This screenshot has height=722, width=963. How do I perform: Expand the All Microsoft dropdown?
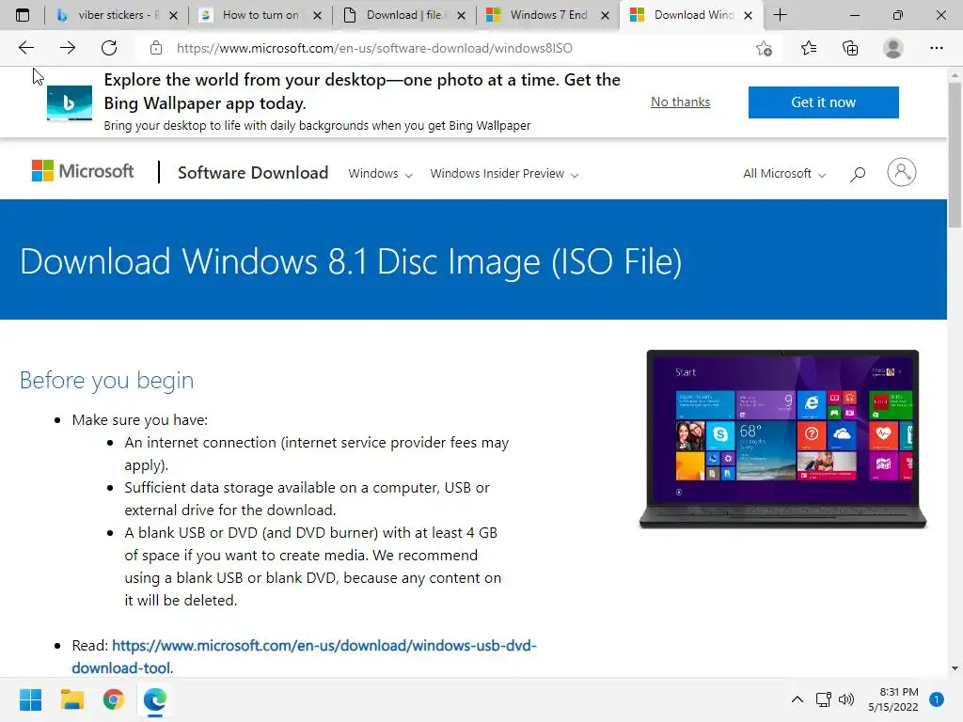pos(784,174)
